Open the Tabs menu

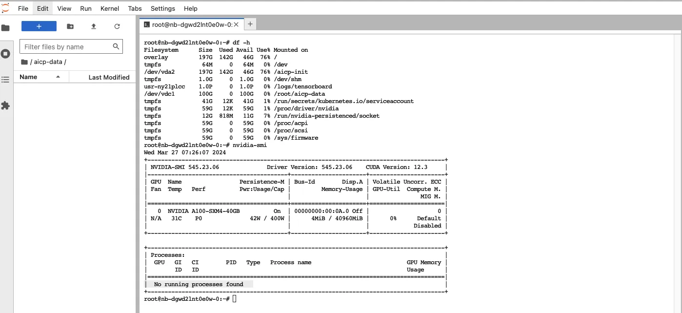pyautogui.click(x=135, y=8)
